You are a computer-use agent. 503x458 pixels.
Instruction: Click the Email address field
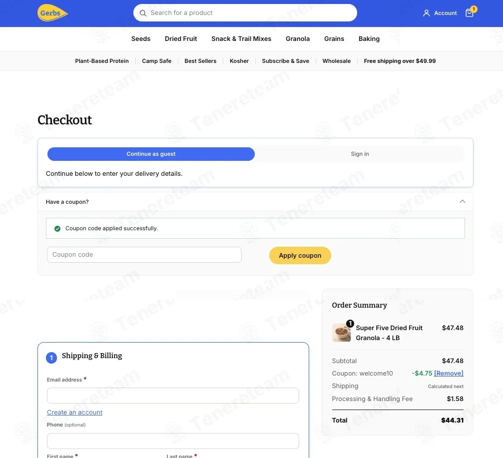173,396
